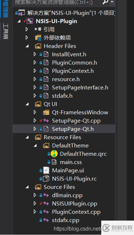Select PluginCommon.h file

pos(74,63)
